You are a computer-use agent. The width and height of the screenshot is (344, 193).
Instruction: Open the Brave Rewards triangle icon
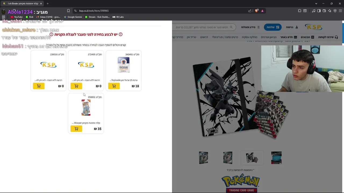pyautogui.click(x=262, y=11)
